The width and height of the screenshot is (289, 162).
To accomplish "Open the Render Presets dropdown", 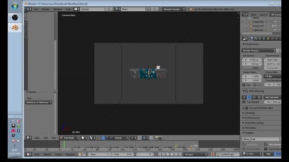I will coord(259,50).
